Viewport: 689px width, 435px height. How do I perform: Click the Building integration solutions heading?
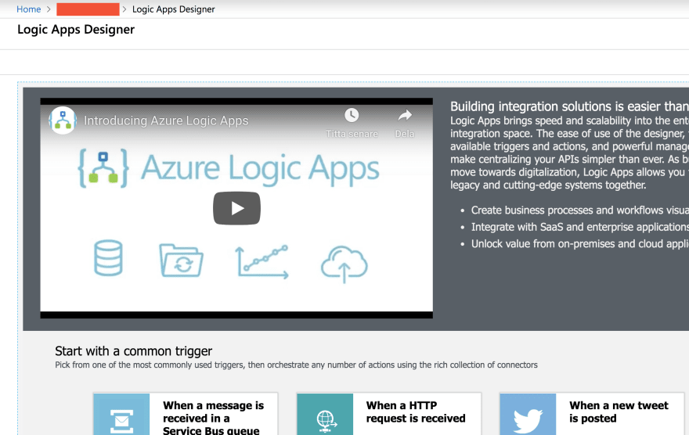pyautogui.click(x=569, y=106)
